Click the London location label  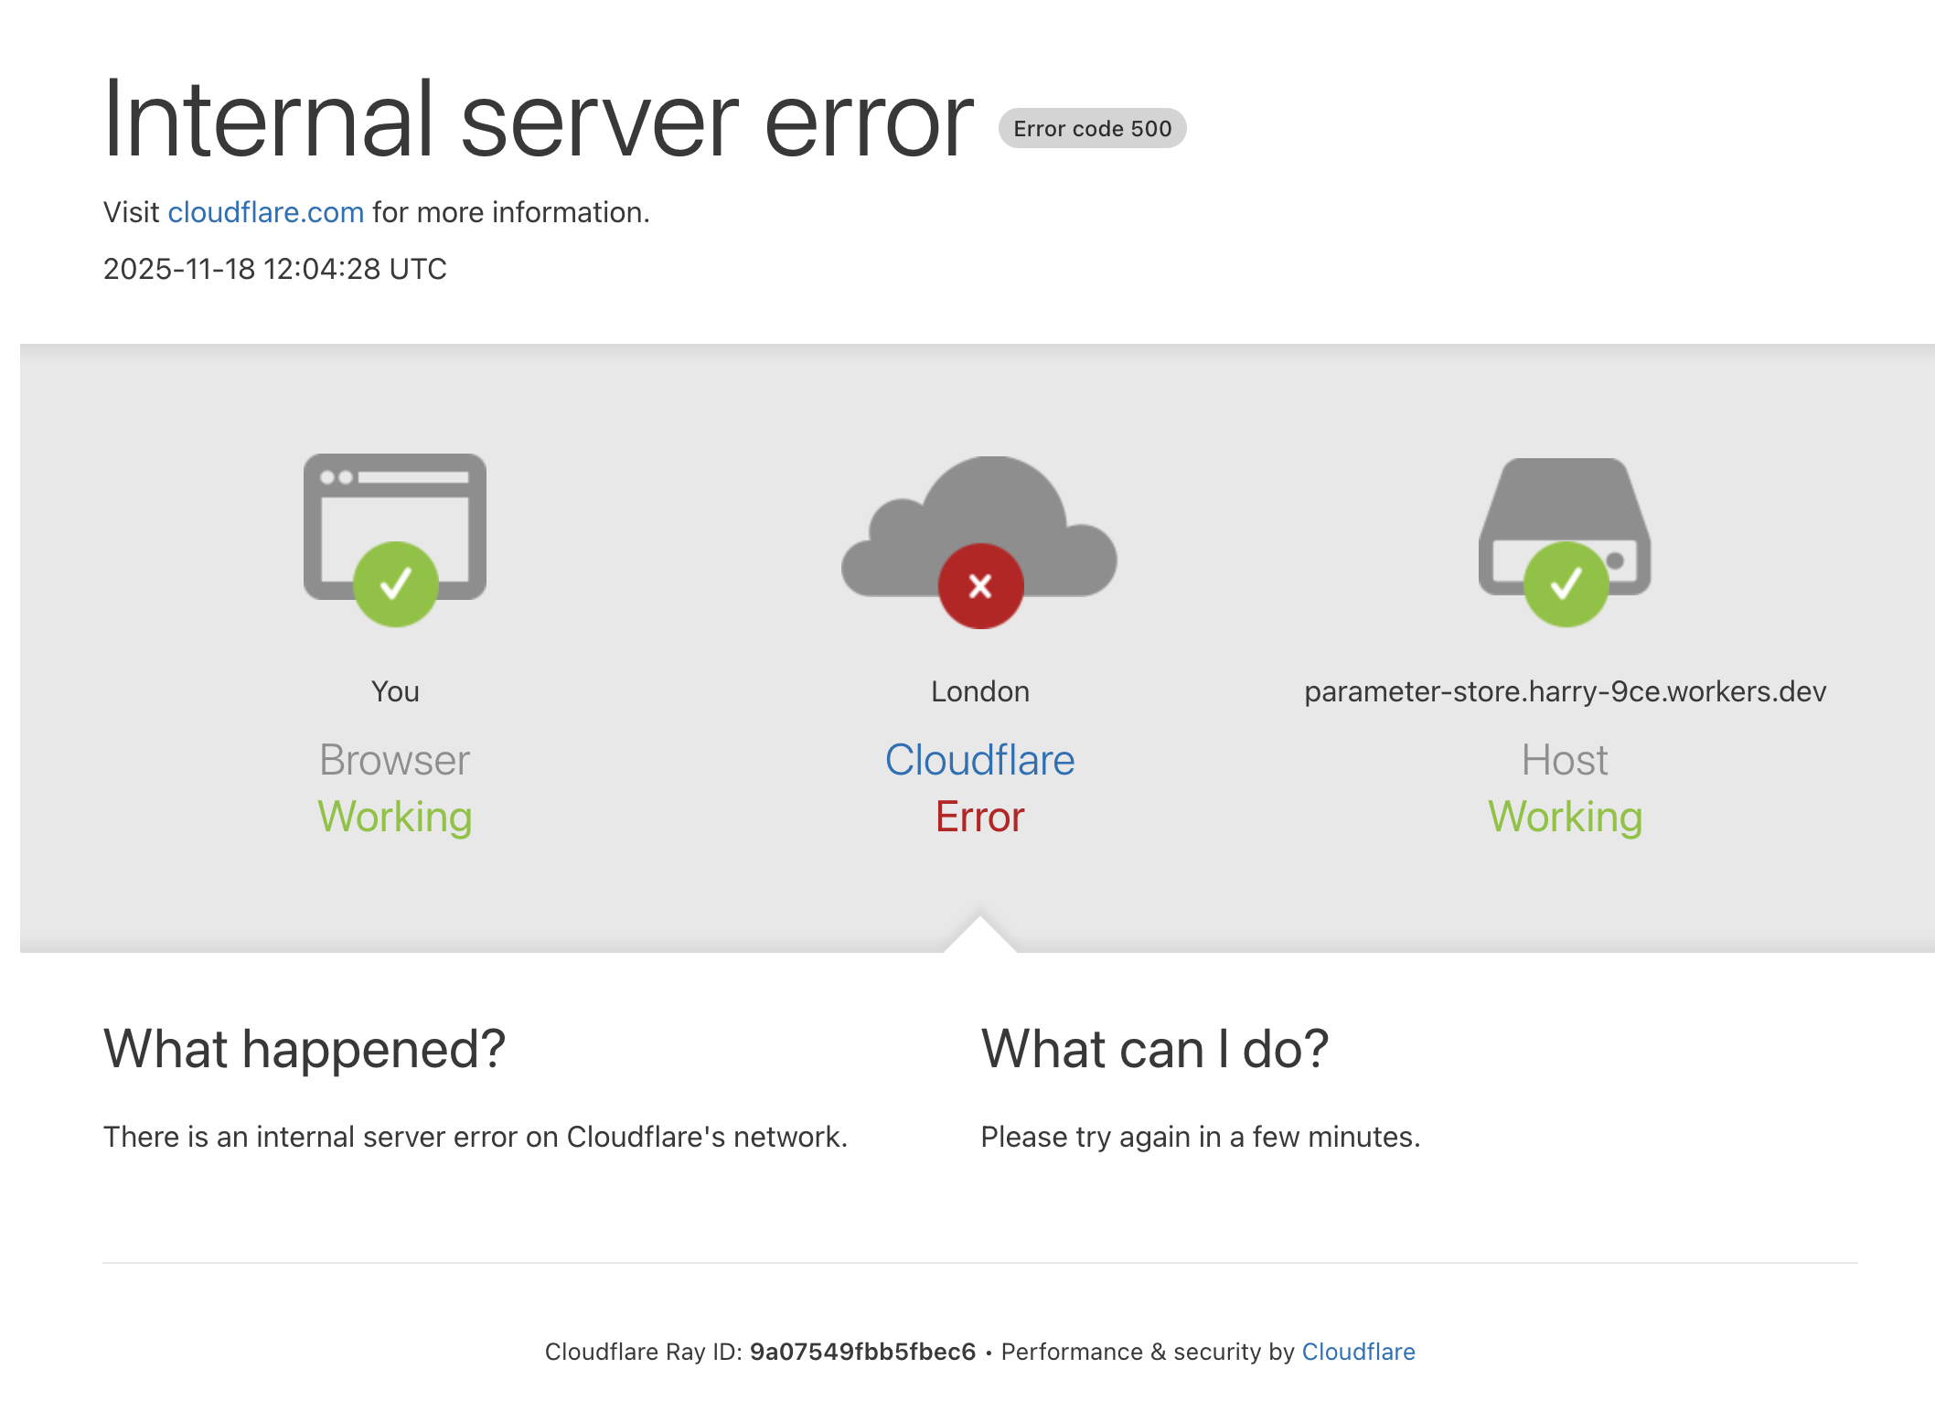(x=979, y=691)
